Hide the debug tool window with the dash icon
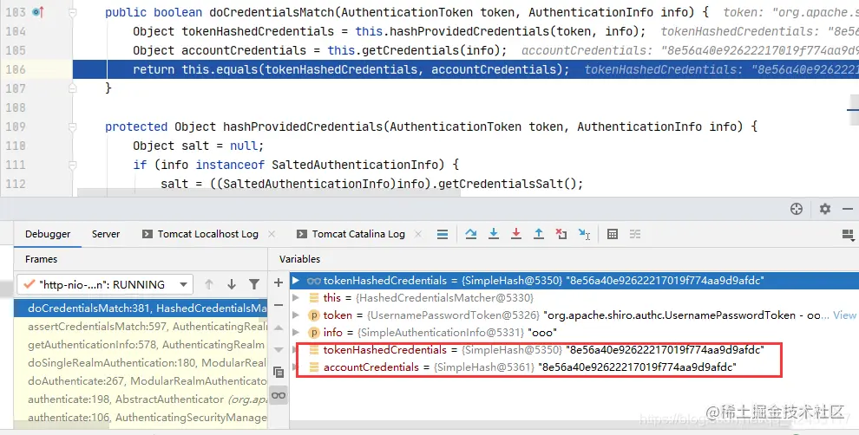Screen dimensions: 859x435 tap(848, 209)
